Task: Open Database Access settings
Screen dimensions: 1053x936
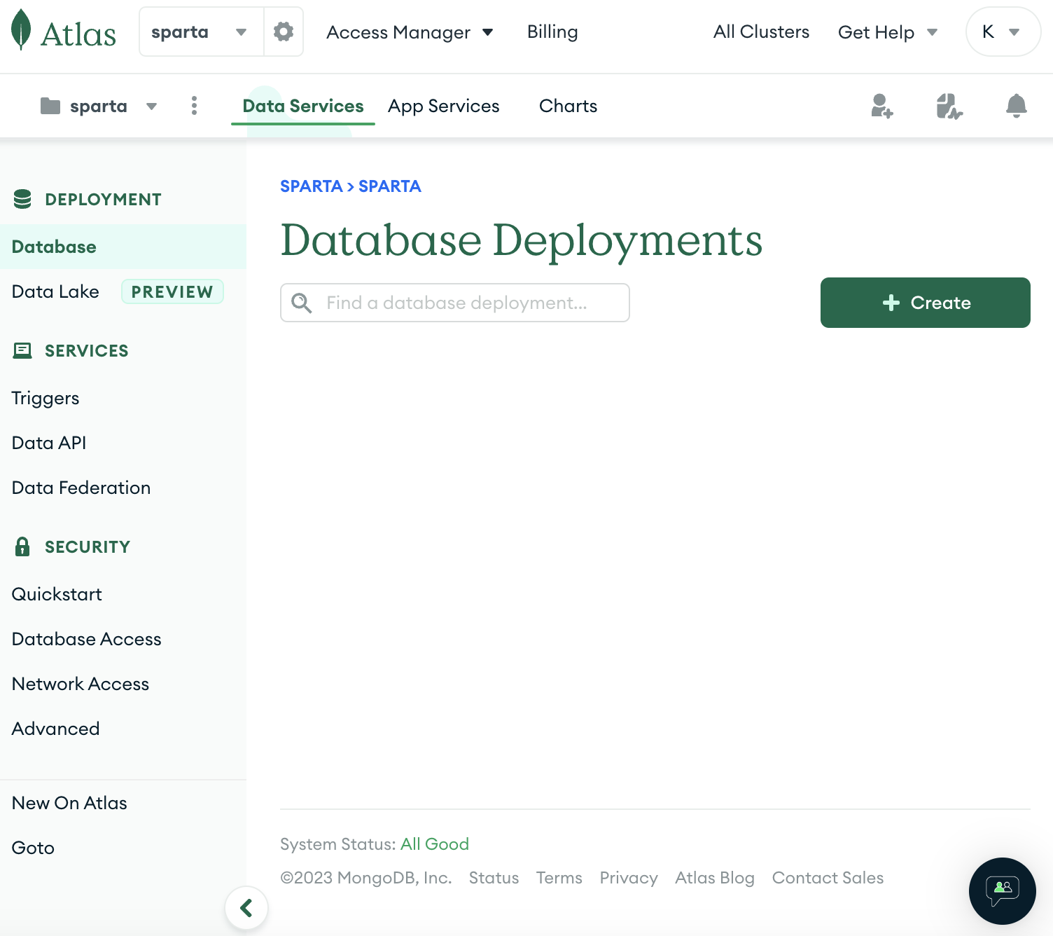Action: (x=87, y=639)
